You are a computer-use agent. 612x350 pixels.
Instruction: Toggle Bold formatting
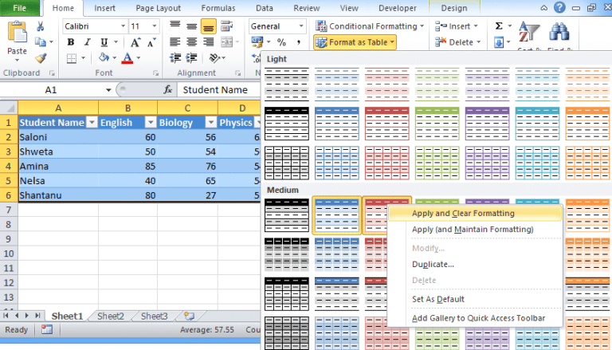[x=71, y=42]
